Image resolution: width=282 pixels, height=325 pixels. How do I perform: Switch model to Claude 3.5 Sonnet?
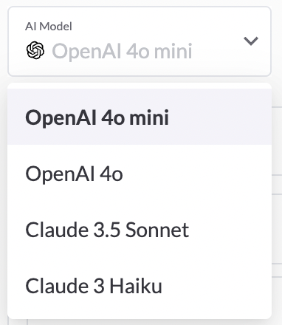click(140, 230)
